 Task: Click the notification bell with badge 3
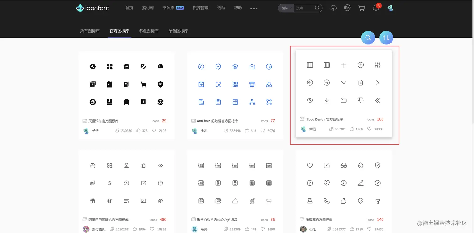pyautogui.click(x=376, y=8)
